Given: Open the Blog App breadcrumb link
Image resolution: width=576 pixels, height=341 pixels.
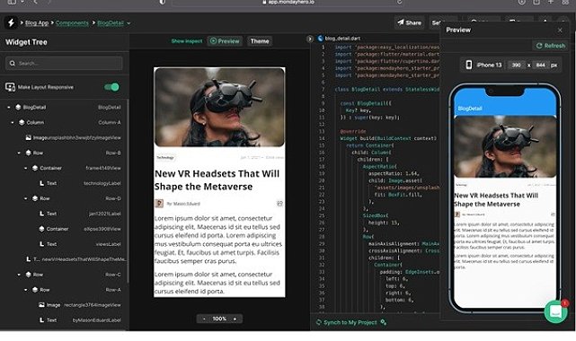Looking at the screenshot, I should (37, 22).
